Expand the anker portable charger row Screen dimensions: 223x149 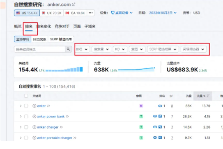[x=21, y=138]
